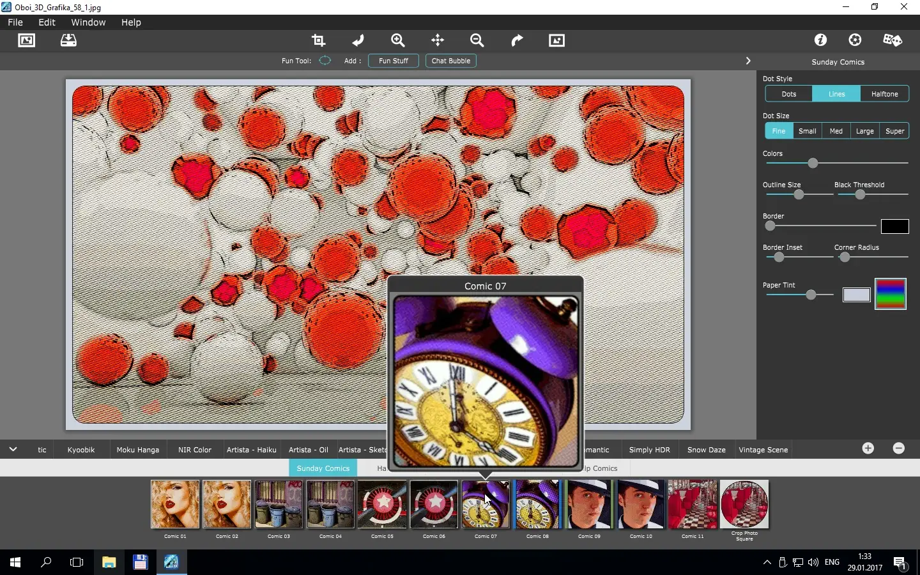The image size is (920, 575).
Task: Expand the style presets panel chevron
Action: pyautogui.click(x=747, y=61)
